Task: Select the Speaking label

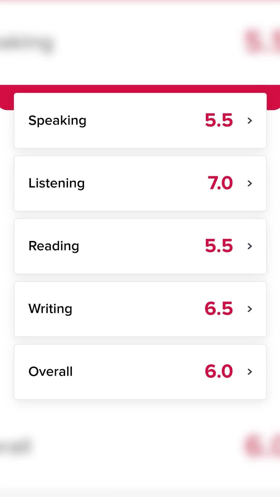Action: [x=57, y=121]
